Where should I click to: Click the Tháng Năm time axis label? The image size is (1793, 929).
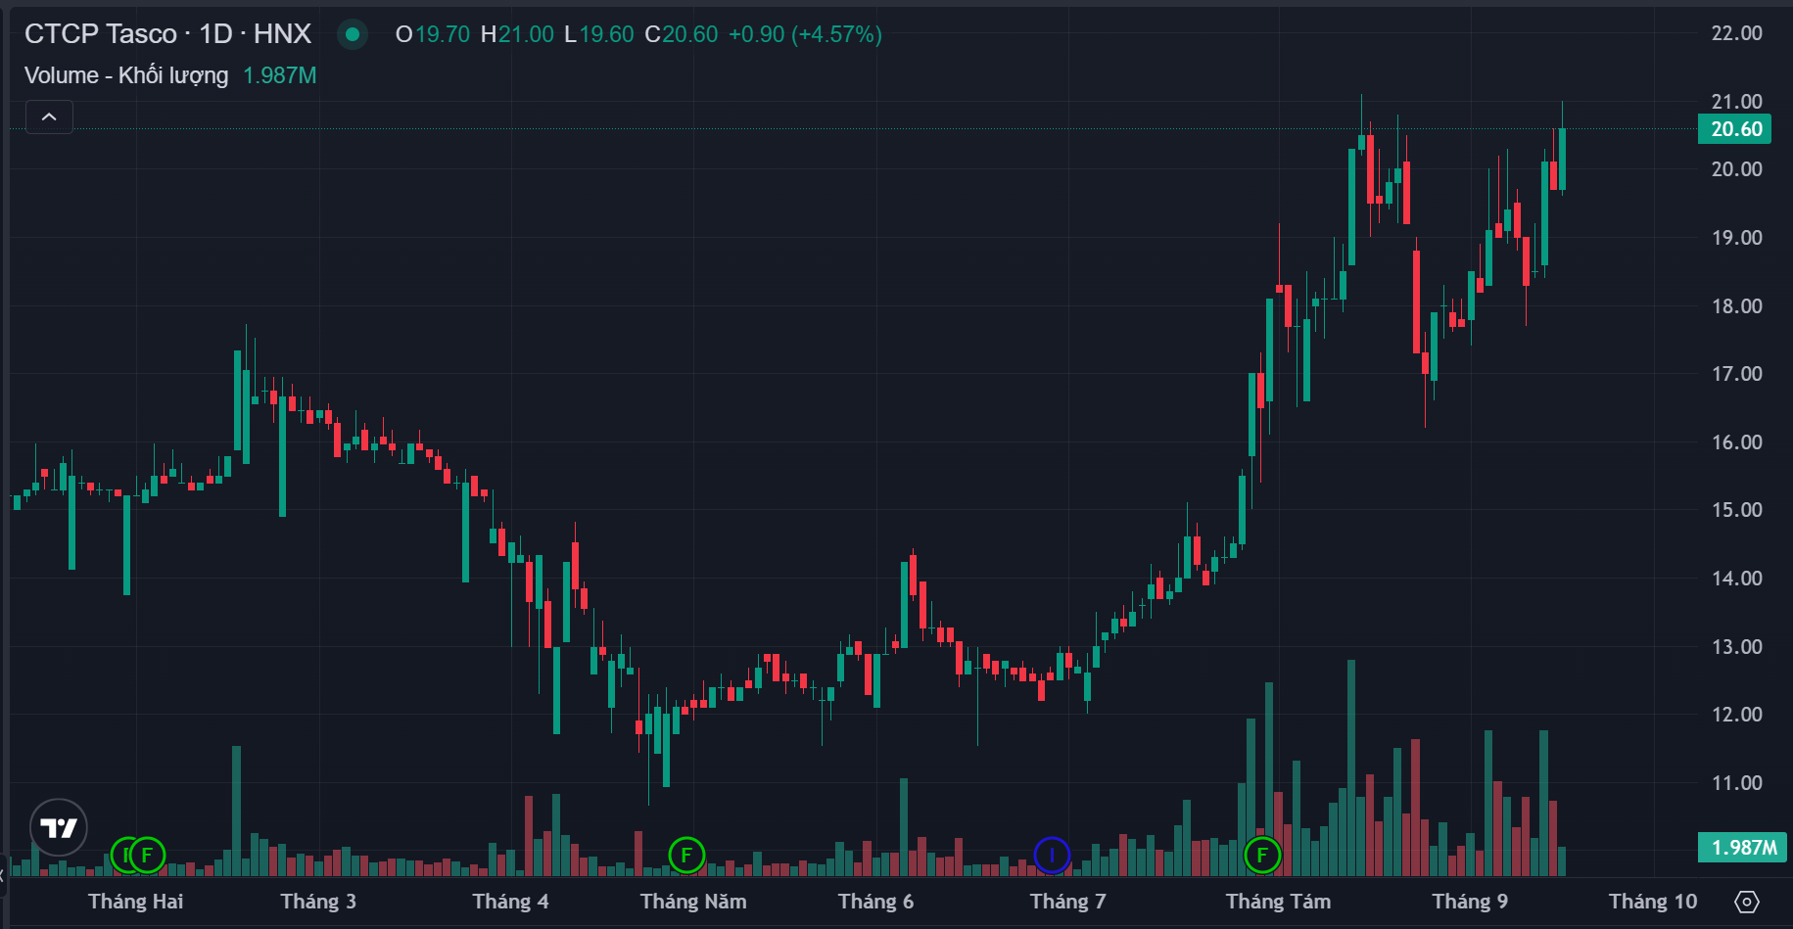coord(693,902)
